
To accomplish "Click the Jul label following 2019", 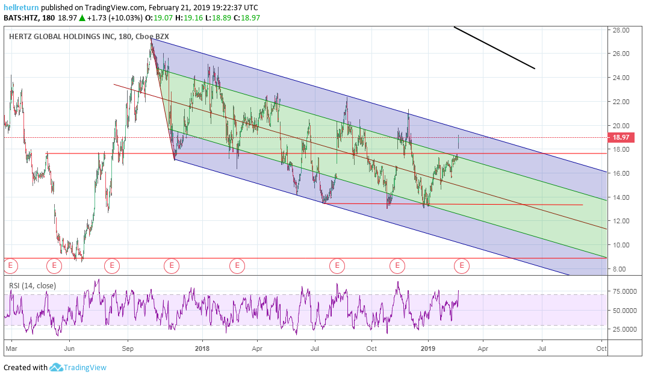I will (542, 349).
